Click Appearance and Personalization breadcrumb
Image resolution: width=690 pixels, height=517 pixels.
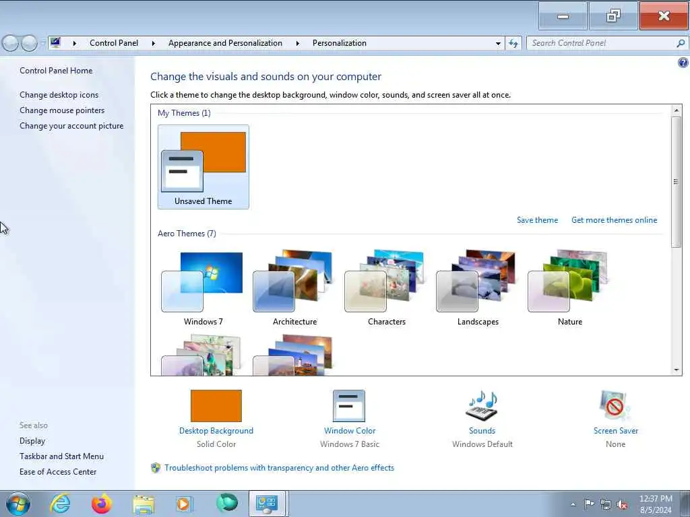[225, 43]
